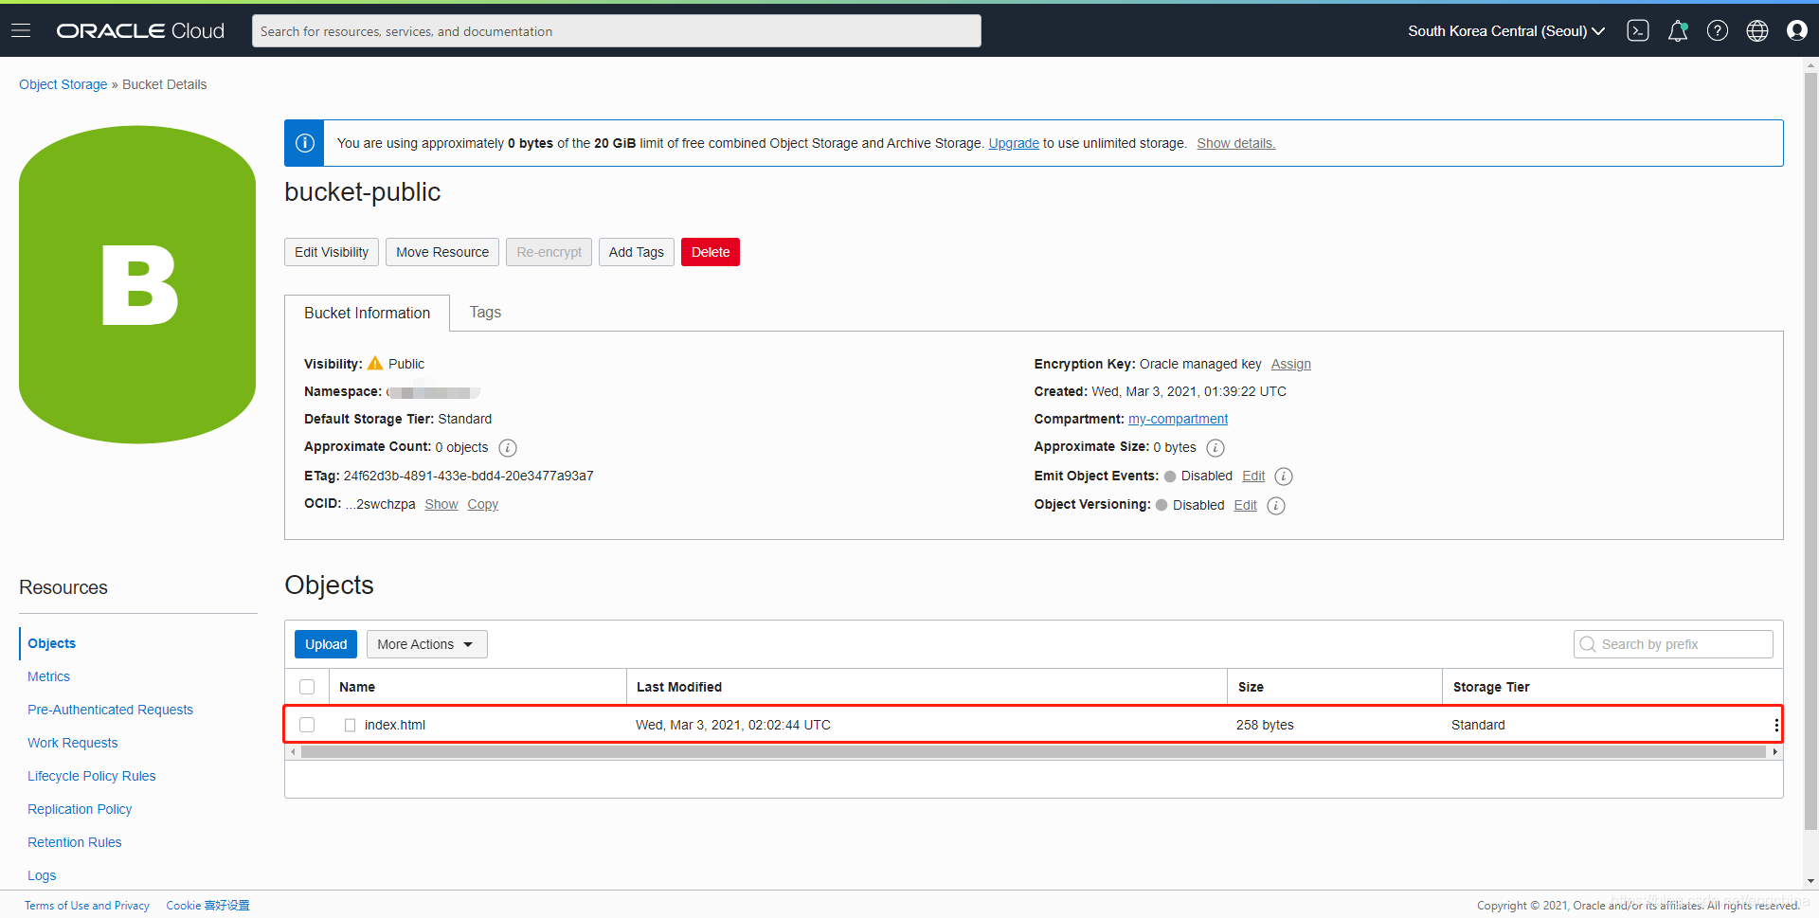Open the actions menu for index.html
The image size is (1819, 918).
pyautogui.click(x=1776, y=725)
